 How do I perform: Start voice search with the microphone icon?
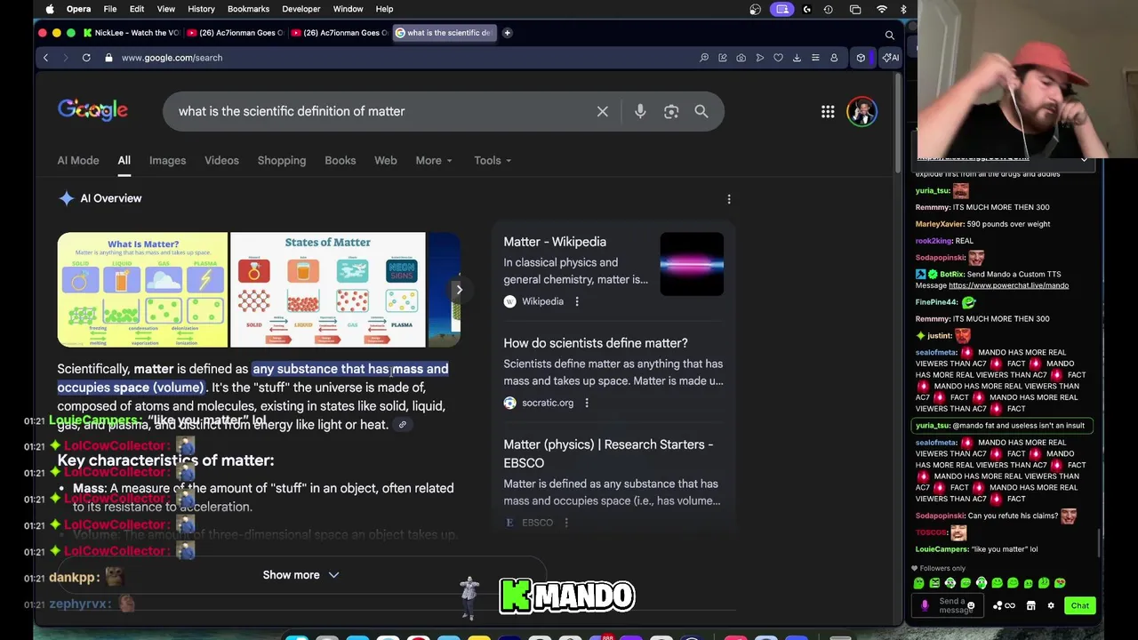[640, 111]
